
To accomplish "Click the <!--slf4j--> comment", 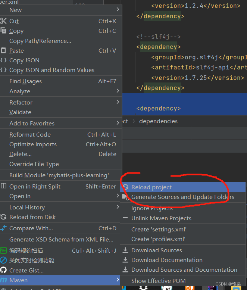I will click(x=159, y=37).
